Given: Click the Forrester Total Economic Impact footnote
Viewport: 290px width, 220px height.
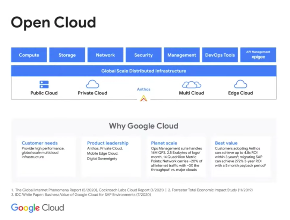Looking at the screenshot, I should pyautogui.click(x=210, y=190).
